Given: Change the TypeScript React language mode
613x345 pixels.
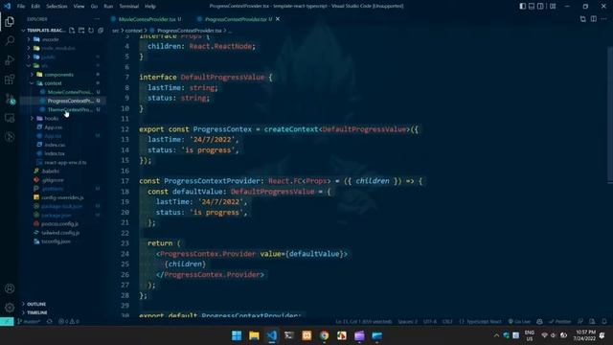Looking at the screenshot, I should pos(481,322).
